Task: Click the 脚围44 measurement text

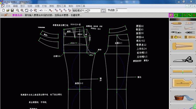Action: pyautogui.click(x=140, y=37)
